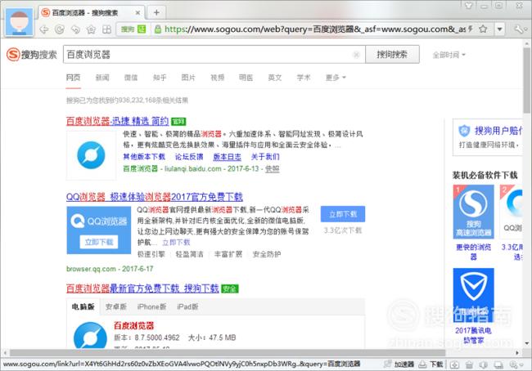
Task: Close the 百度浏览器 - 搜狗搜索 tab
Action: [138, 13]
